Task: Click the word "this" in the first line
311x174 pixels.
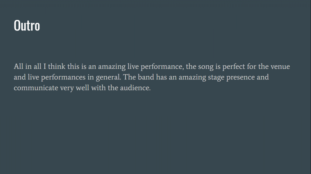Action: 73,66
